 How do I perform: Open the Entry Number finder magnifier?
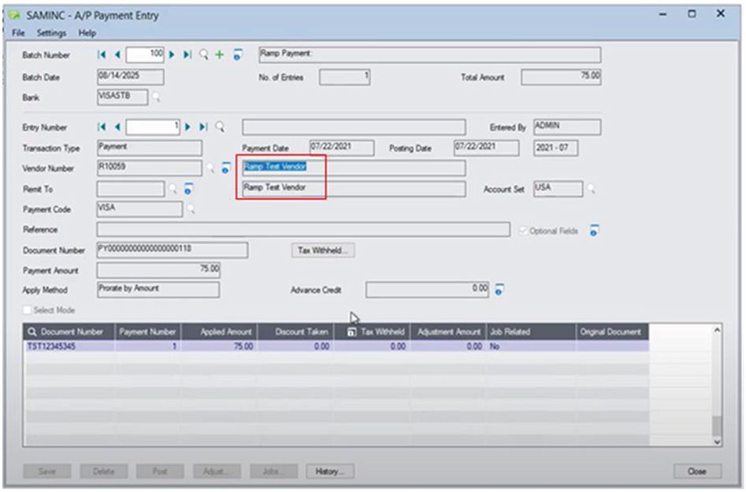220,127
